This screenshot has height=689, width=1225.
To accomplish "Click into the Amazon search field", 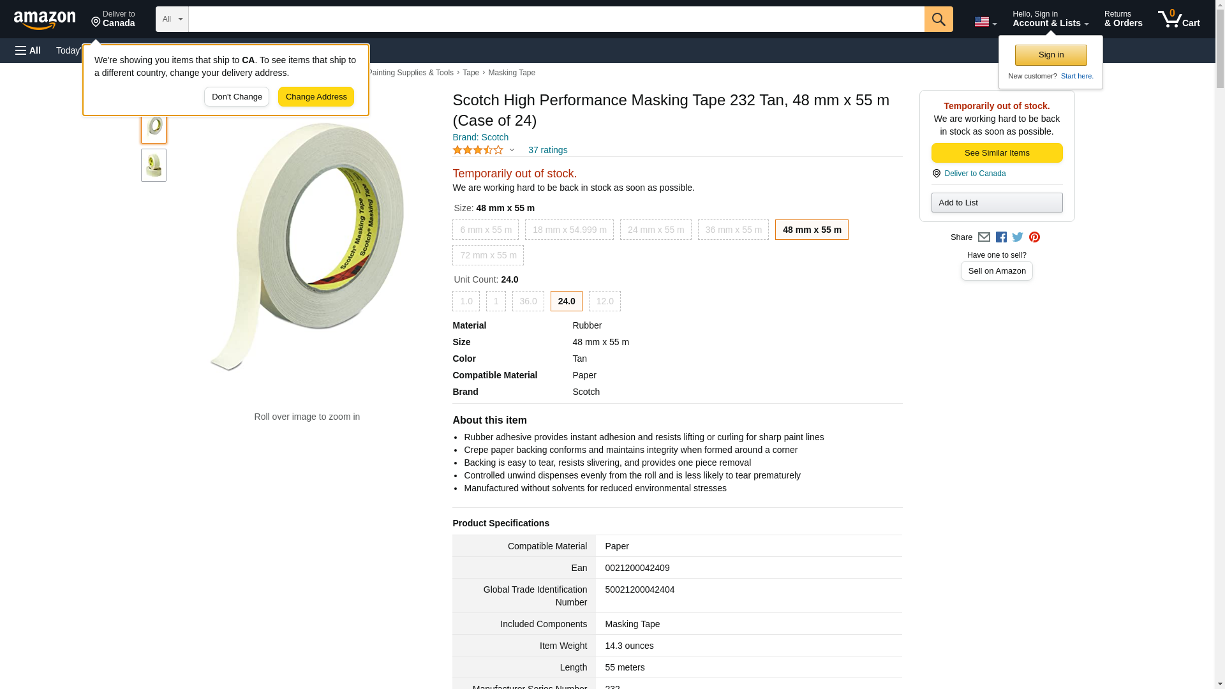I will coord(556,19).
